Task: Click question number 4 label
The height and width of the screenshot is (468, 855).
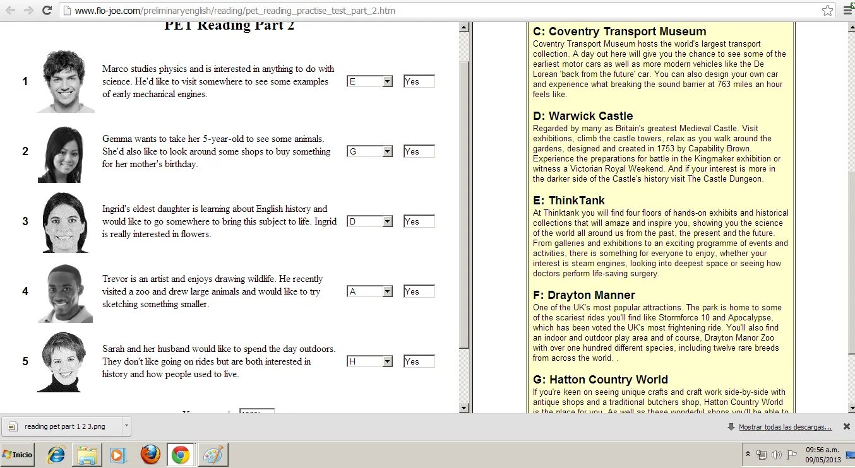Action: pos(25,291)
